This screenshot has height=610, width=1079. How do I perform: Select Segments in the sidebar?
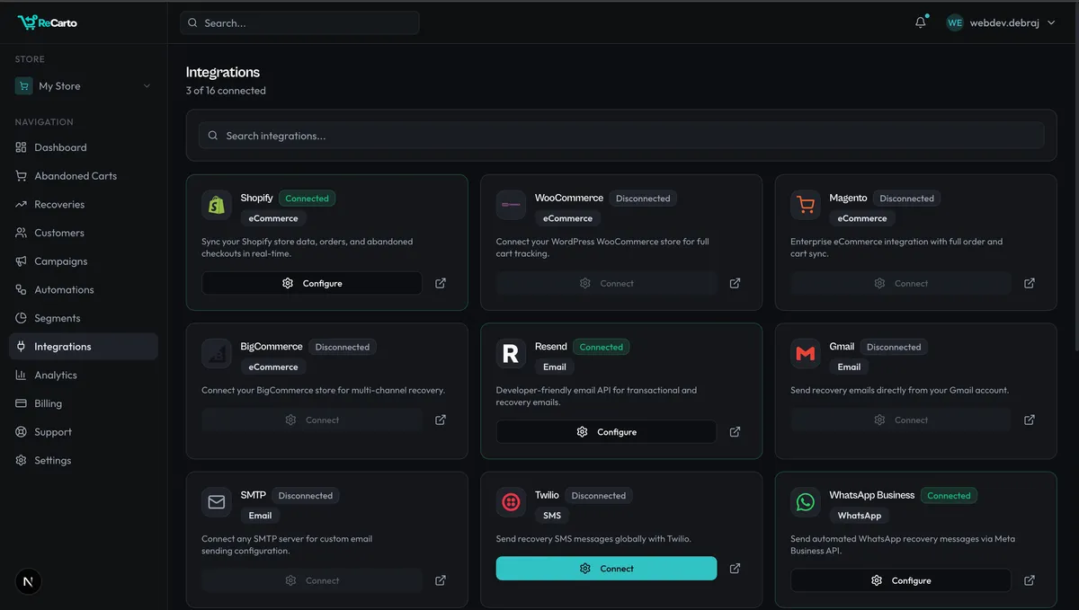point(84,318)
